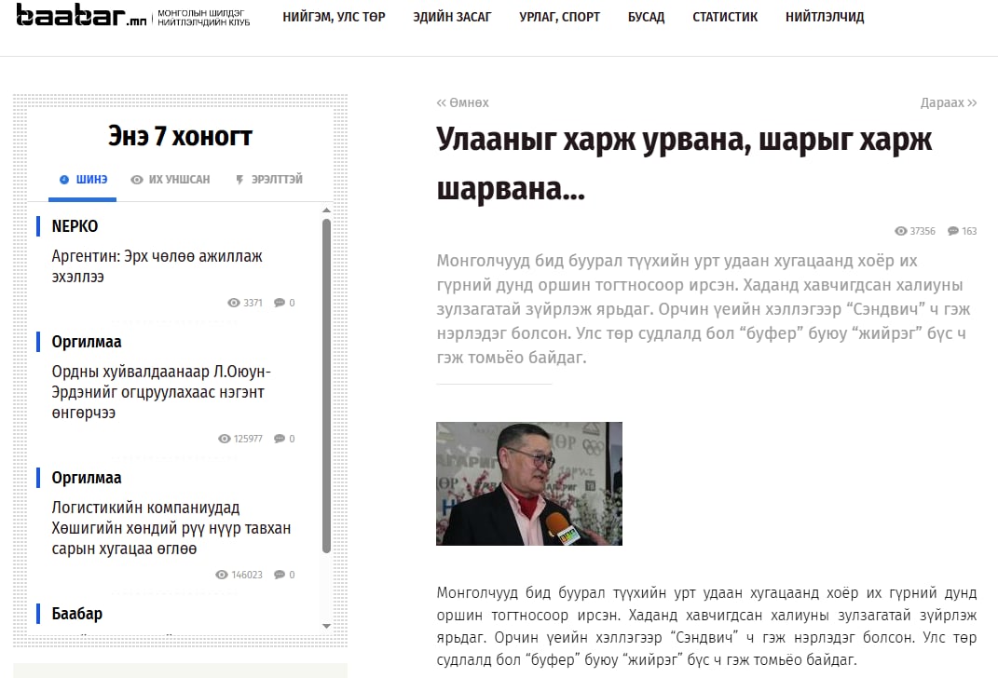
Task: Click the comment bubble icon in Логистикийн item
Action: (280, 575)
